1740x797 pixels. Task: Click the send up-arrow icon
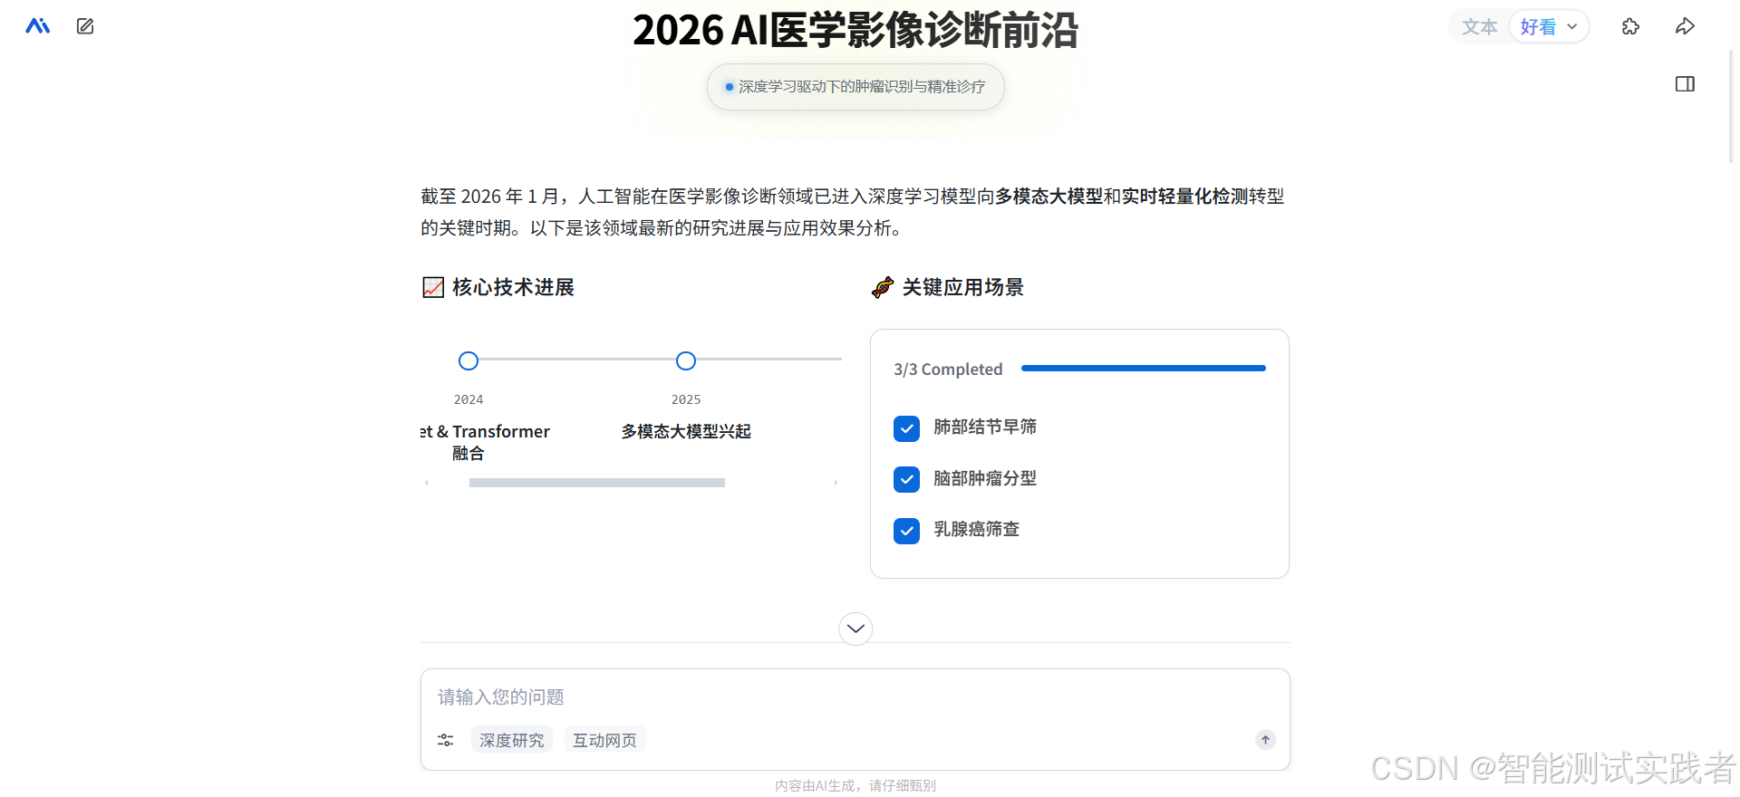(x=1265, y=740)
